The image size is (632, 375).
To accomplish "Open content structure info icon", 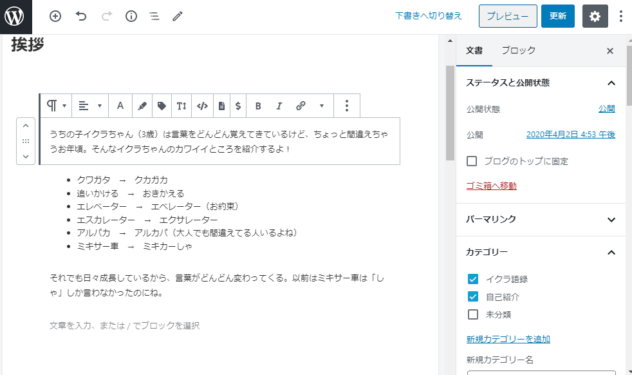I will point(131,16).
